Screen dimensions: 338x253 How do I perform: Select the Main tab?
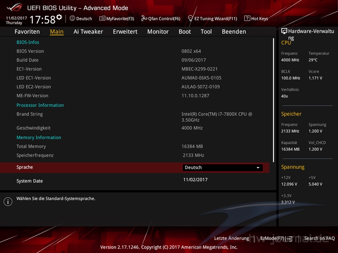tap(57, 32)
